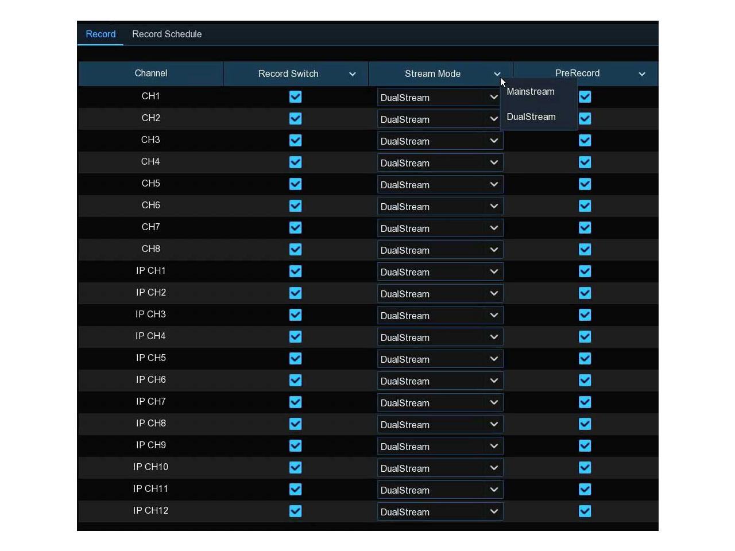This screenshot has width=735, height=551.
Task: Uncheck Record Switch for CH1
Action: 295,97
